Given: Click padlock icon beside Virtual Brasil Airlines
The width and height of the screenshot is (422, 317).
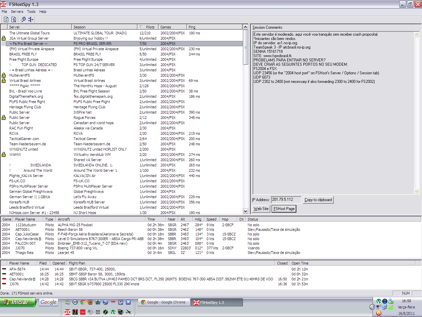Looking at the screenshot, I should coord(4,81).
